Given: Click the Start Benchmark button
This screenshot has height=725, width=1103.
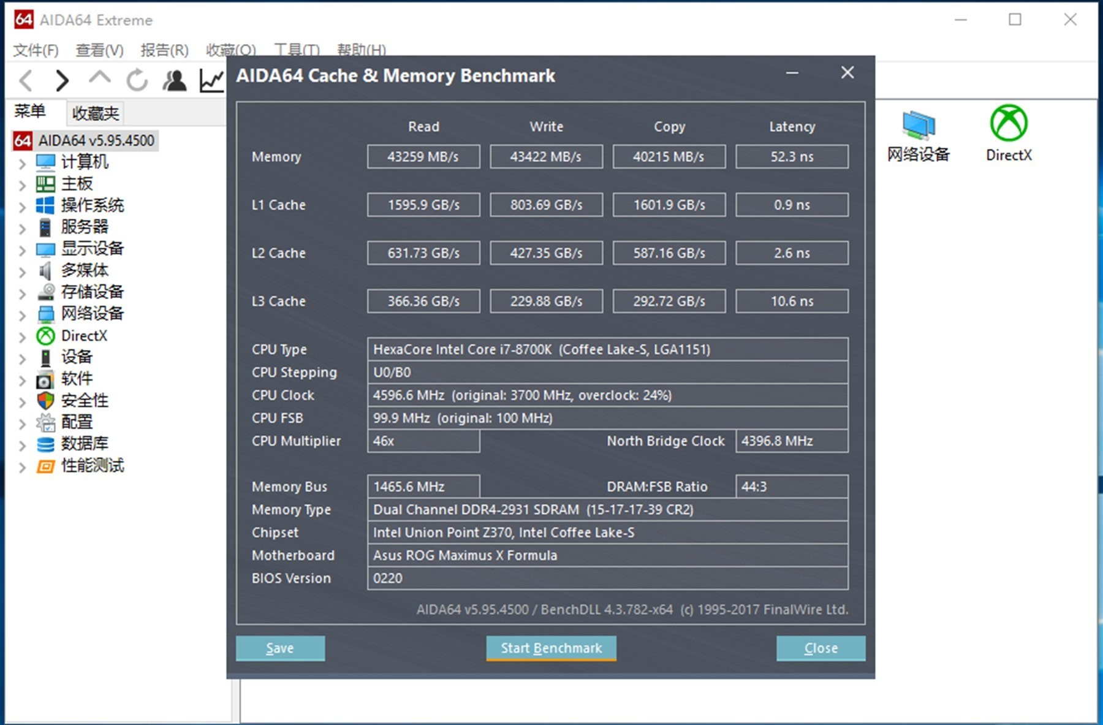Looking at the screenshot, I should coord(551,648).
